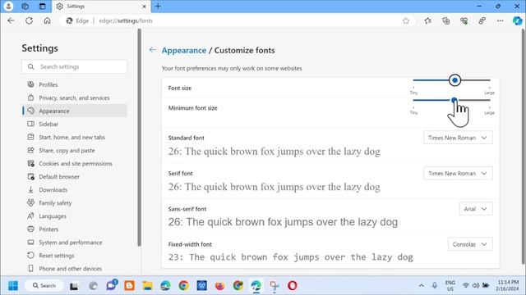Viewport: 526px width, 295px height.
Task: Show hidden tray icons chevron
Action: pos(422,286)
